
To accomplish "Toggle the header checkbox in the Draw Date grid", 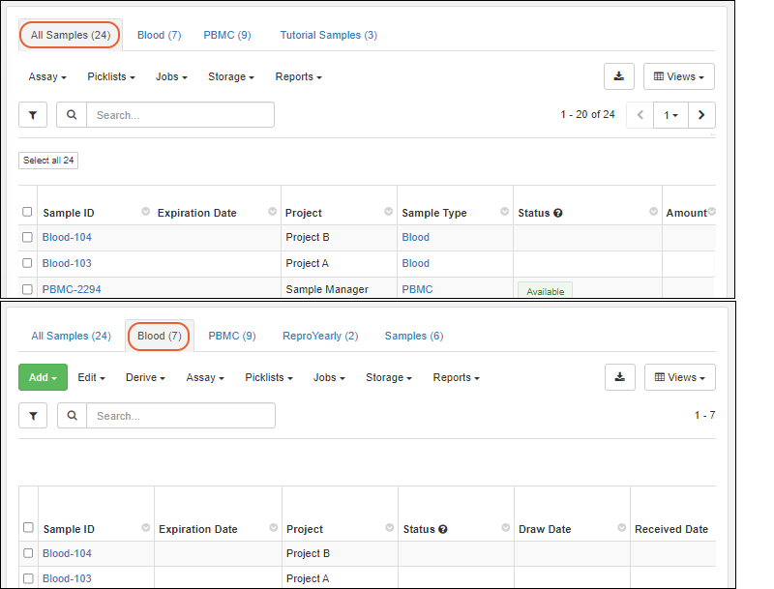I will [28, 528].
